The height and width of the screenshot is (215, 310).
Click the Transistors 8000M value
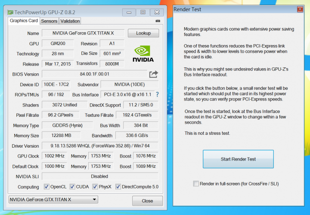pos(112,64)
